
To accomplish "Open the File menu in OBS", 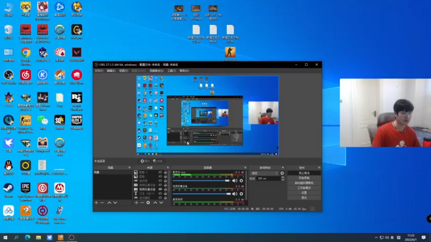I will tap(99, 70).
